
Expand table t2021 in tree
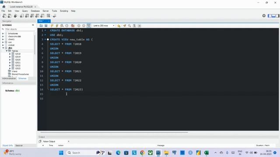click(10, 62)
